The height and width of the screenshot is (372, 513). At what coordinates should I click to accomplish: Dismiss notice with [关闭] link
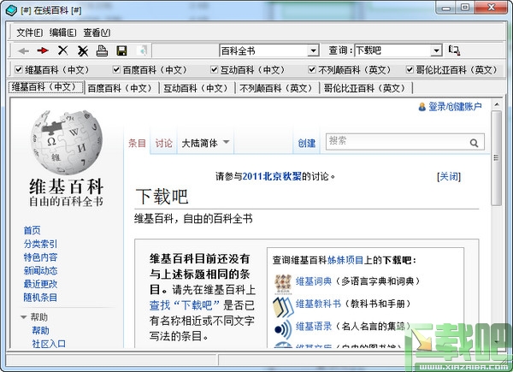(x=449, y=177)
